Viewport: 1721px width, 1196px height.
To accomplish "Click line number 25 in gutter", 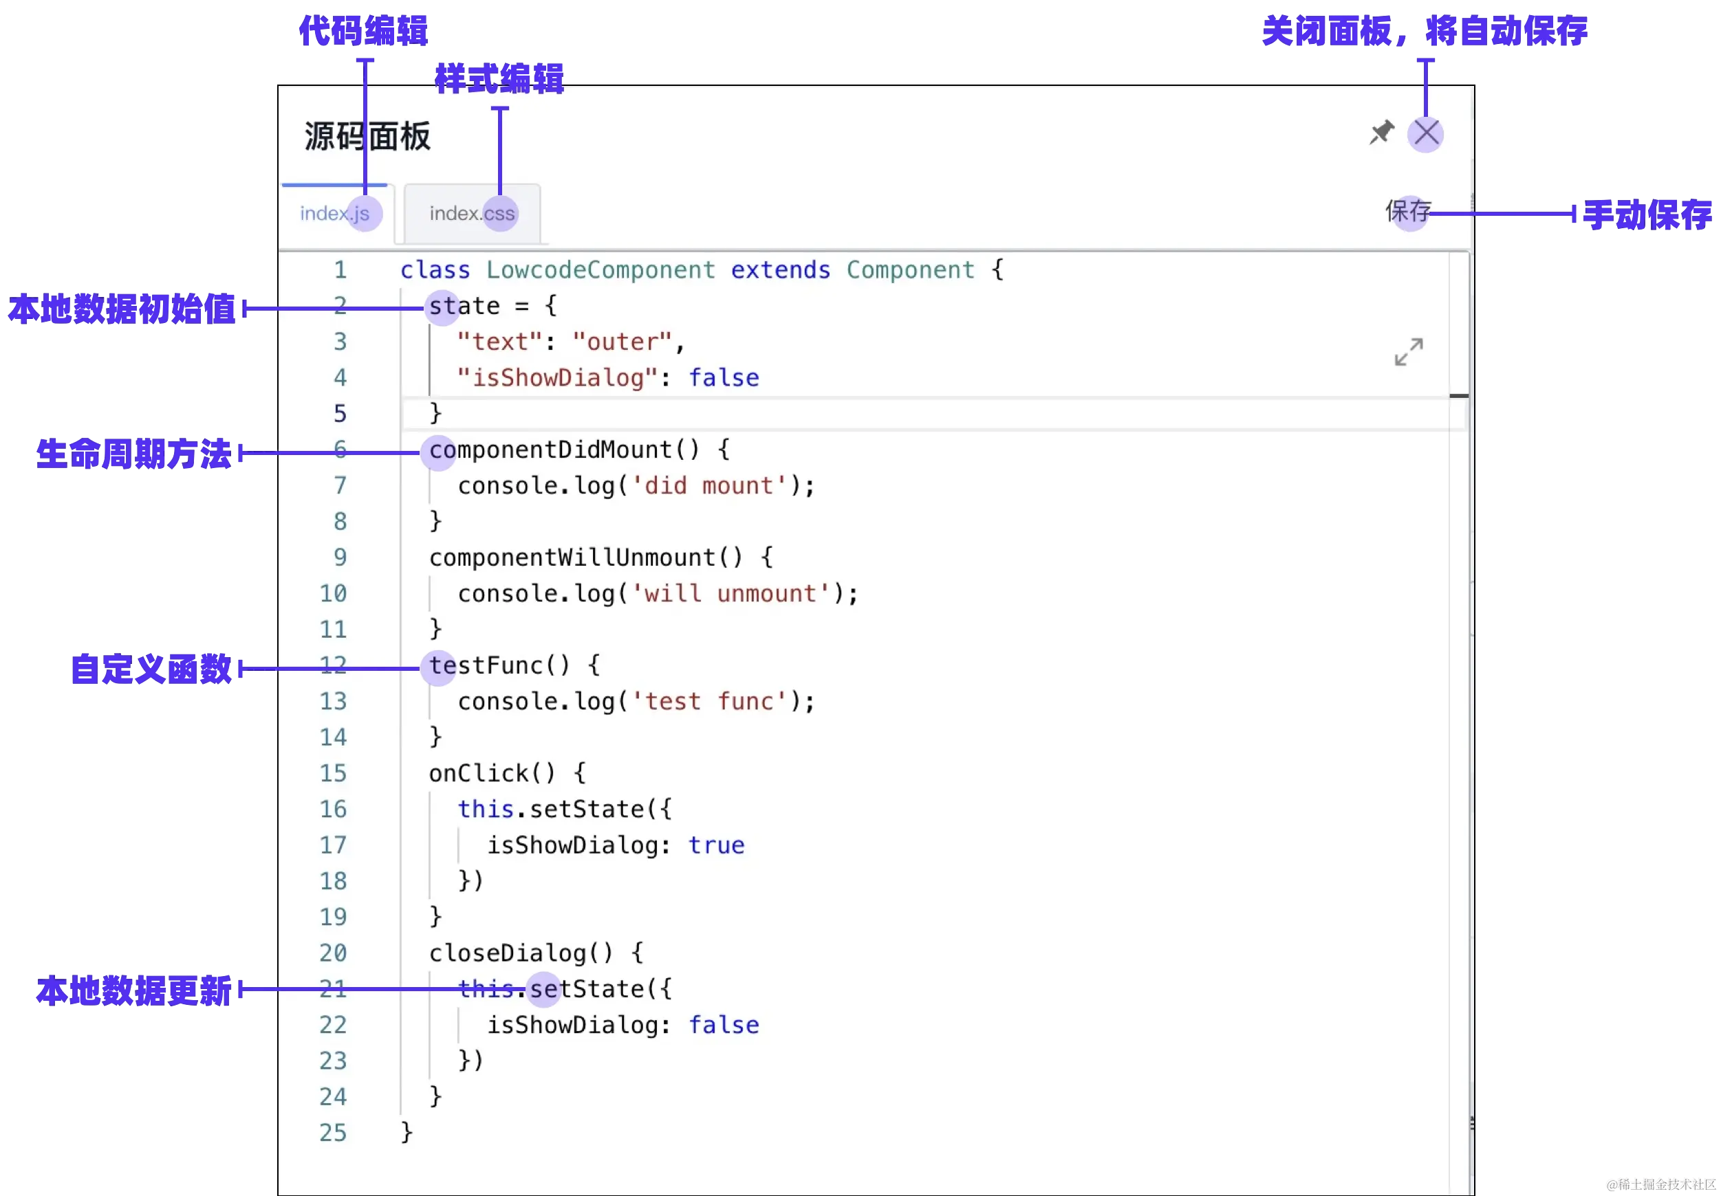I will point(333,1133).
